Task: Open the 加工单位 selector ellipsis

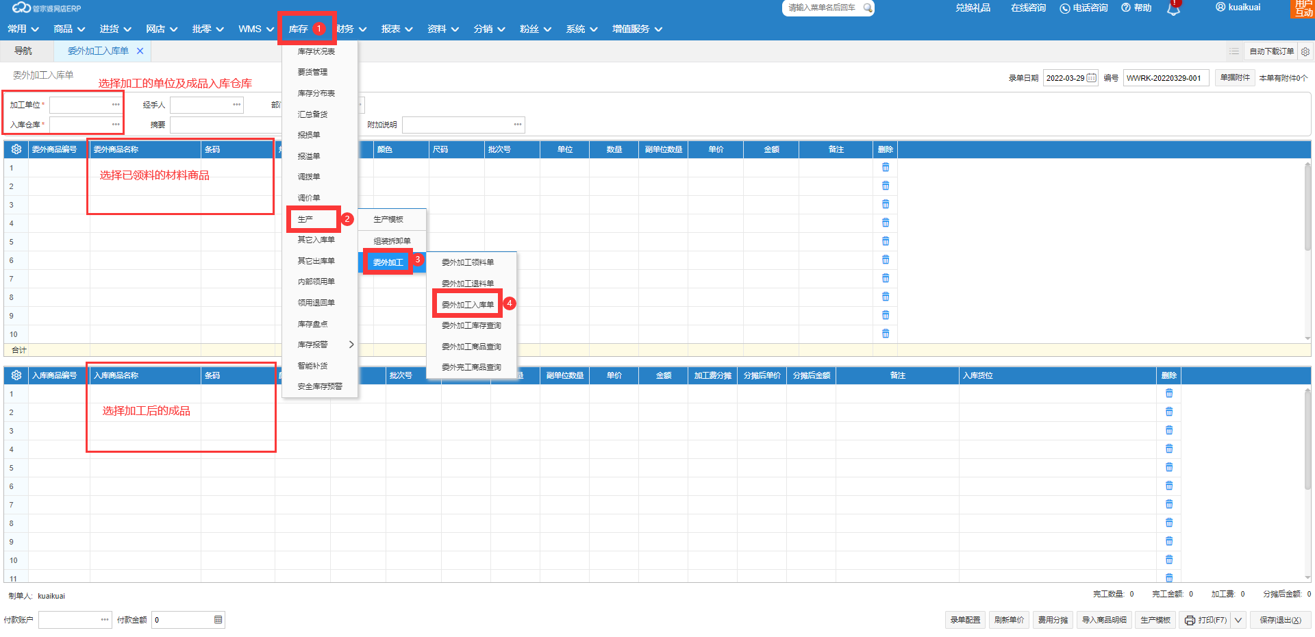Action: tap(116, 105)
